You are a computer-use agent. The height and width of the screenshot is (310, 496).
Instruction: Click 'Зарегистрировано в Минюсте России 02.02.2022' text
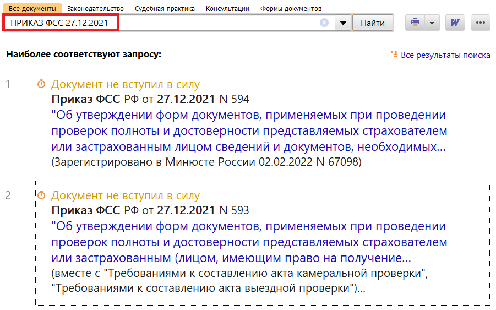pyautogui.click(x=206, y=162)
